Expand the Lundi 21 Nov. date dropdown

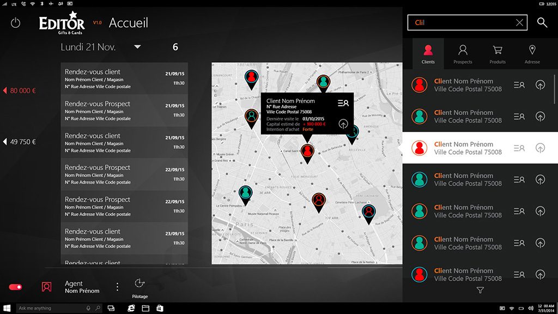pyautogui.click(x=137, y=47)
